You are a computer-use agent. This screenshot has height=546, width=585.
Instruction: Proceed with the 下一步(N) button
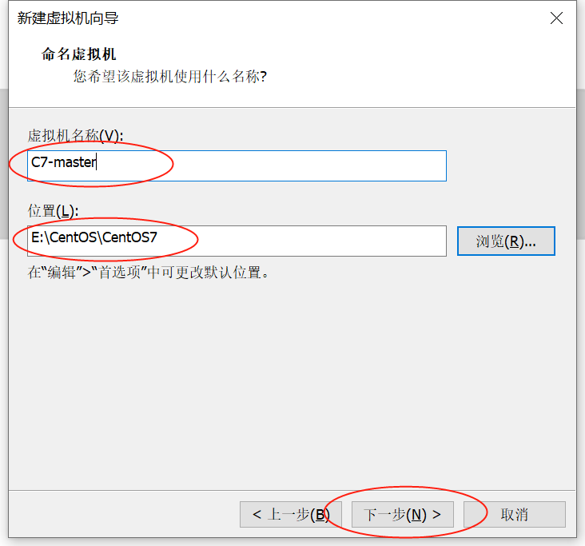(x=403, y=514)
